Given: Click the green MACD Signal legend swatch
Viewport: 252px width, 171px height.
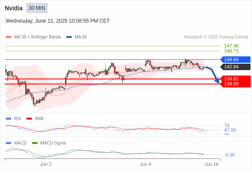Looking at the screenshot, I should coord(35,143).
